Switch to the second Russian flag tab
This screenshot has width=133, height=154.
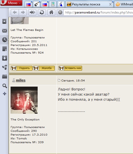pyautogui.click(x=45, y=4)
